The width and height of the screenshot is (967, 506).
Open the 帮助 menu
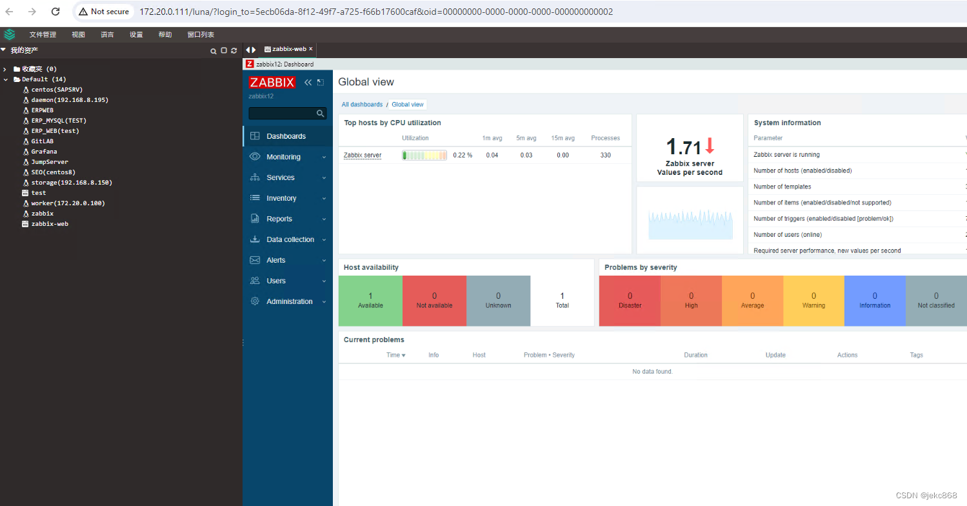pos(165,35)
